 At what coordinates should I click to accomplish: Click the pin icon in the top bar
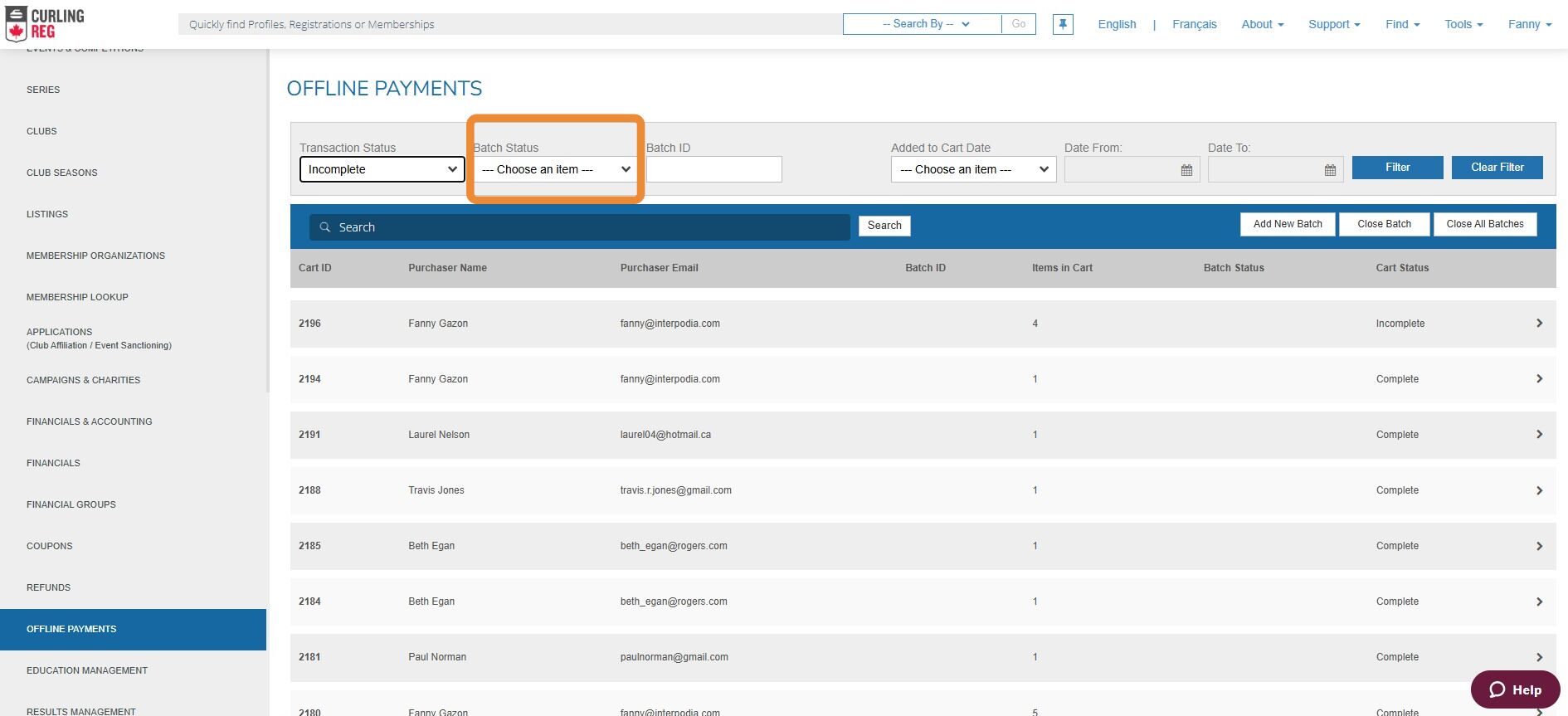pos(1063,24)
